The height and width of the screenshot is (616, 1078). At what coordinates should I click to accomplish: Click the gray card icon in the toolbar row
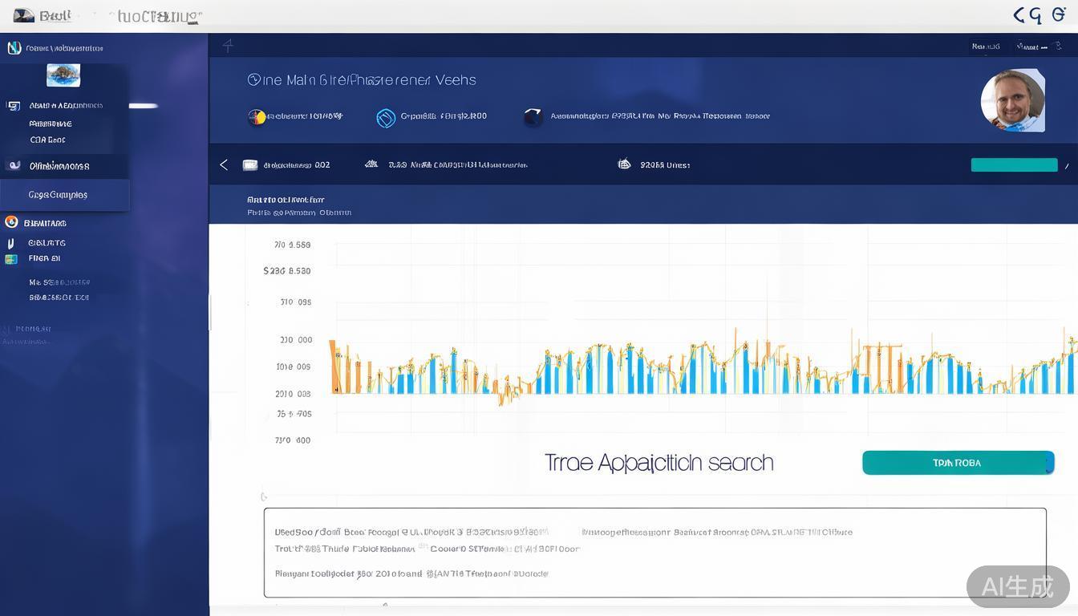pos(250,165)
